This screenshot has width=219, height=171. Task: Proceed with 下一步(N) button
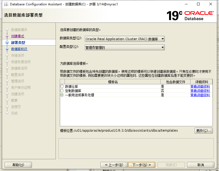pos(142,165)
